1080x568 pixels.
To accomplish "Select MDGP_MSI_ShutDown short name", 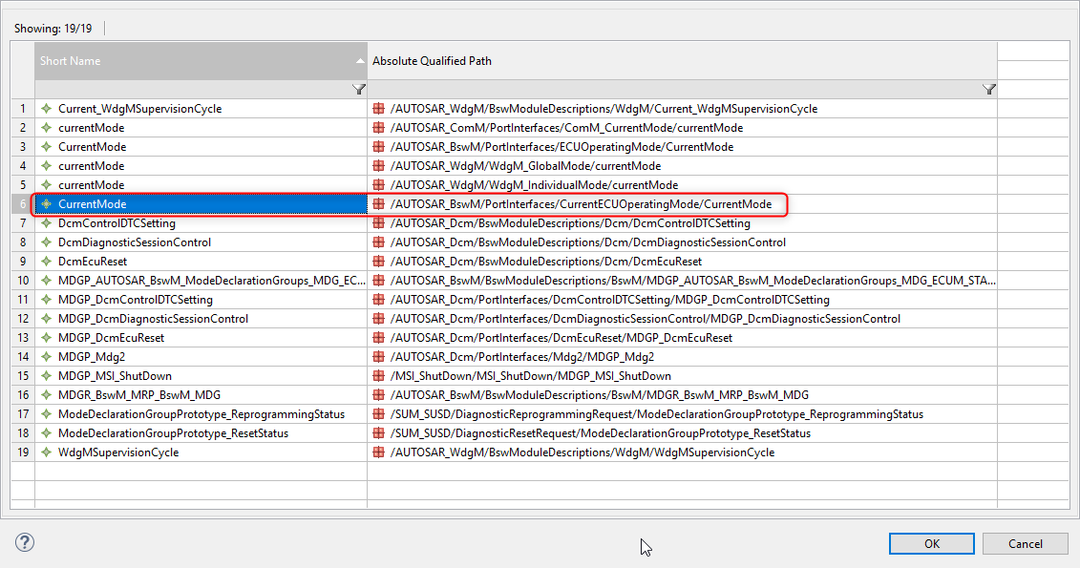I will [115, 376].
